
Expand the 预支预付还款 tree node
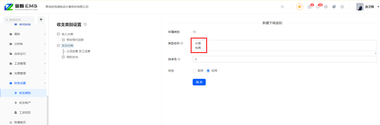pyautogui.click(x=63, y=40)
